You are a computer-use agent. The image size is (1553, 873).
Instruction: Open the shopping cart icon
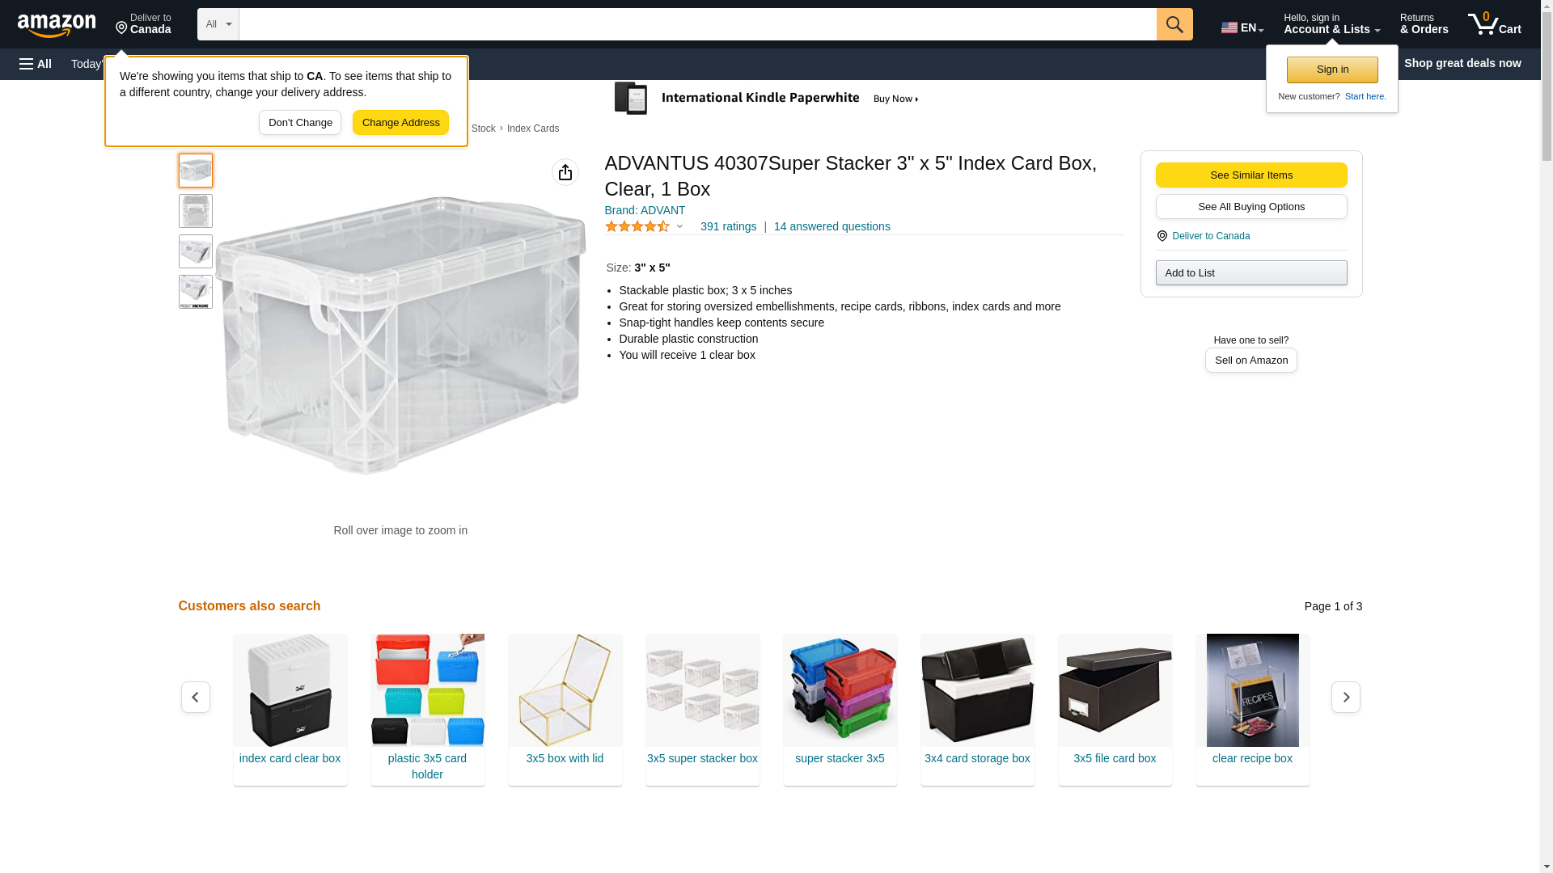[x=1495, y=24]
